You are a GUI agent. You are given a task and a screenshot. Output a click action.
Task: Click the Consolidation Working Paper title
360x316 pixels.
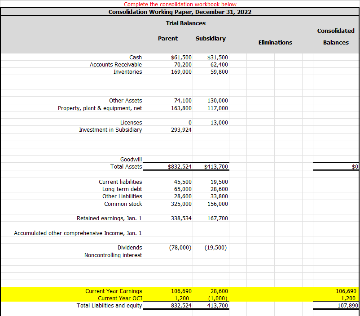point(180,12)
